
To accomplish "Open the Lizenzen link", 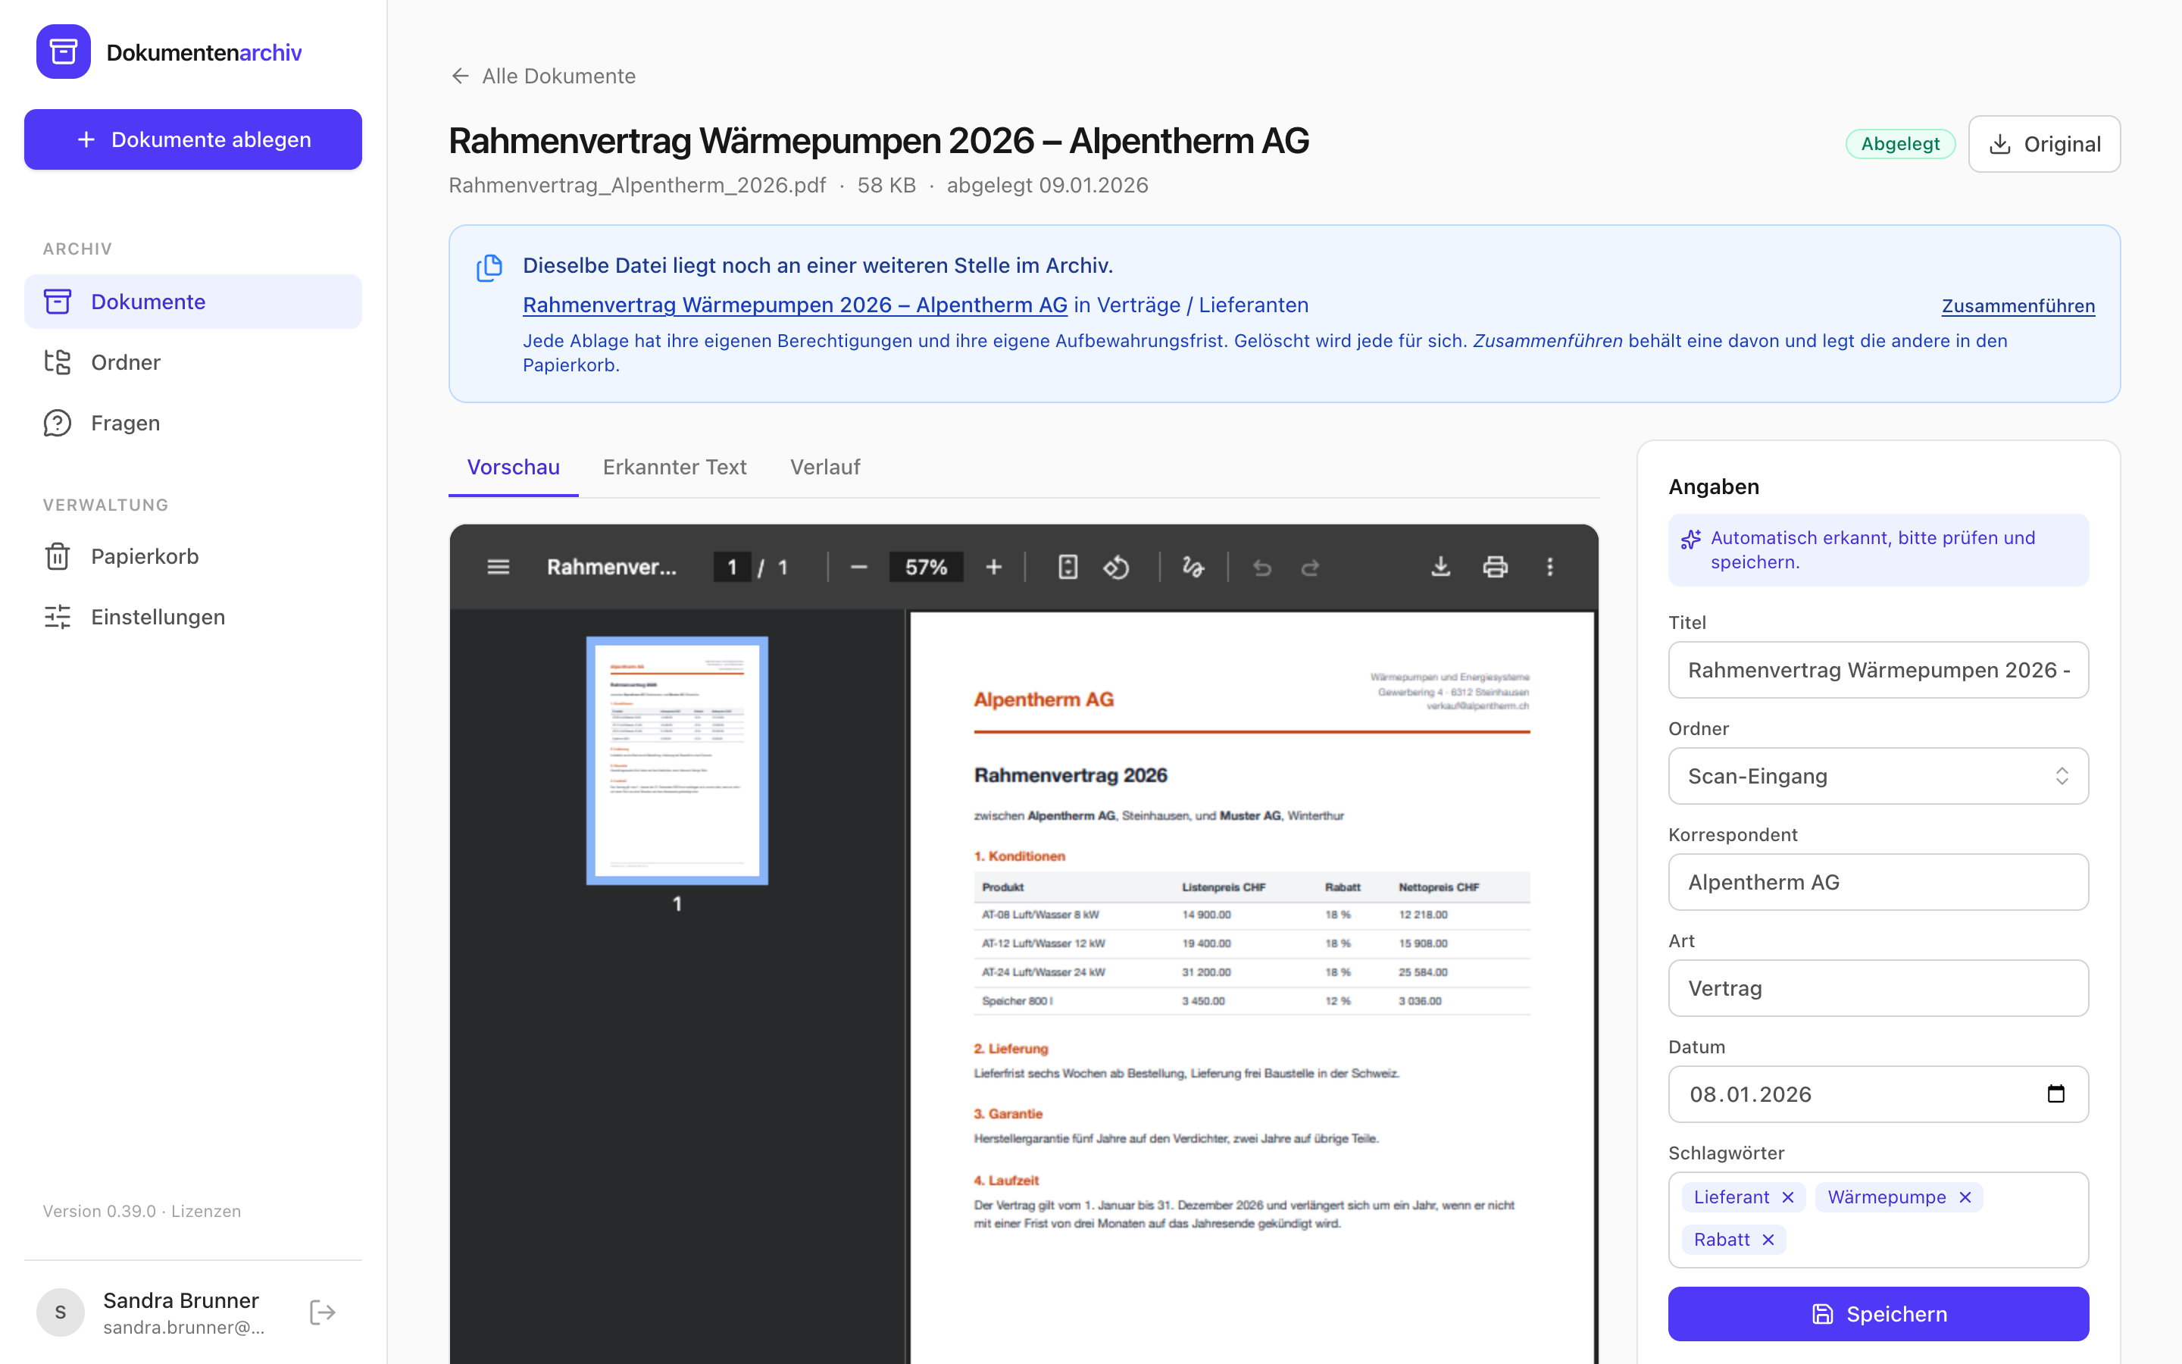I will 207,1211.
